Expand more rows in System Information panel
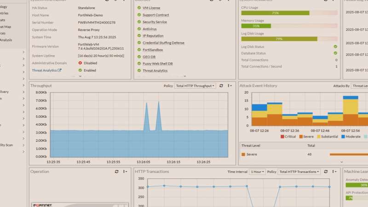This screenshot has width=368, height=207. click(x=80, y=76)
